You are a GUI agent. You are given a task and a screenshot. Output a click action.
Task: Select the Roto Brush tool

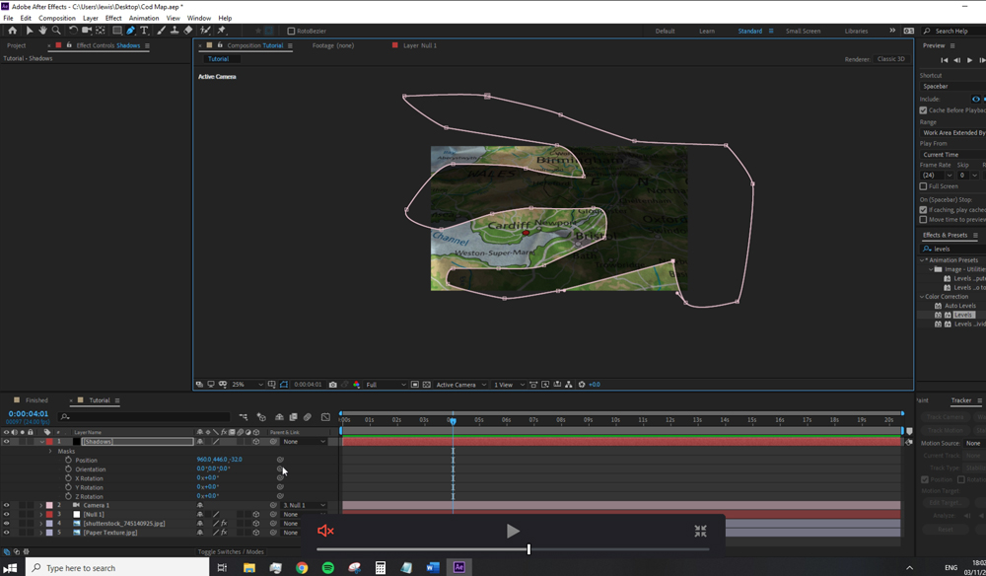click(205, 31)
